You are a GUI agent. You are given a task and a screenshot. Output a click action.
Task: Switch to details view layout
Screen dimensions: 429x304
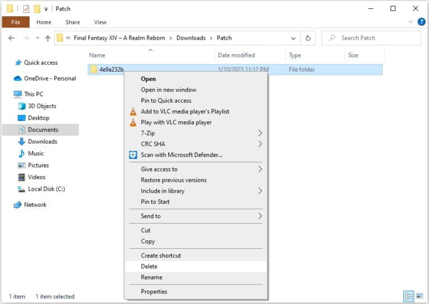click(408, 296)
